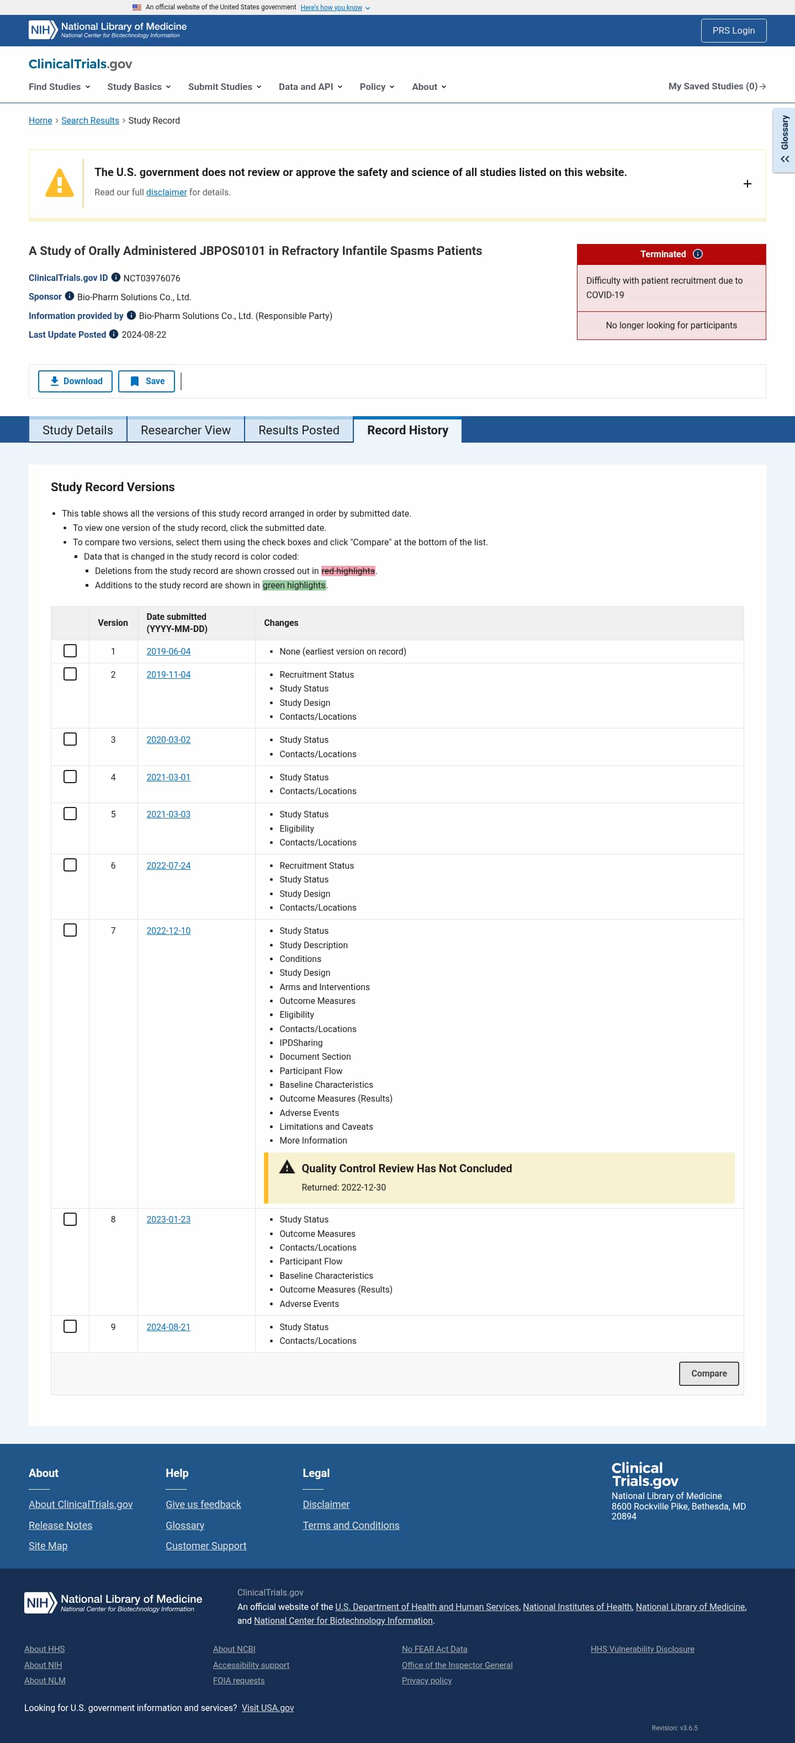The image size is (795, 1743).
Task: Click the Compare button
Action: (708, 1374)
